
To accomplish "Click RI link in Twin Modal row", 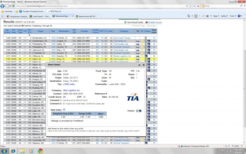I will (x=154, y=41).
